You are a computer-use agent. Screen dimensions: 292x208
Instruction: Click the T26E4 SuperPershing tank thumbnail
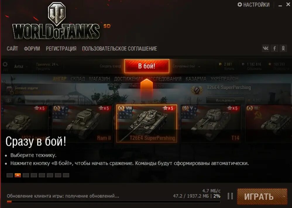coord(147,123)
